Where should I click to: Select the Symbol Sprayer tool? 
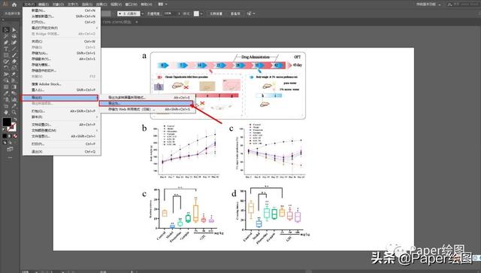pyautogui.click(x=6, y=99)
